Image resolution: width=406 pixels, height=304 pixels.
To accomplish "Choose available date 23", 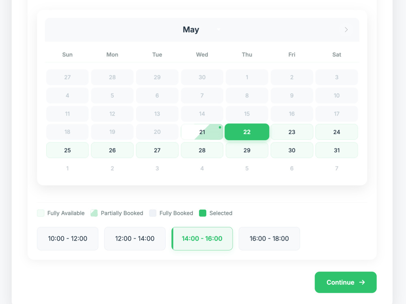I will coord(292,132).
